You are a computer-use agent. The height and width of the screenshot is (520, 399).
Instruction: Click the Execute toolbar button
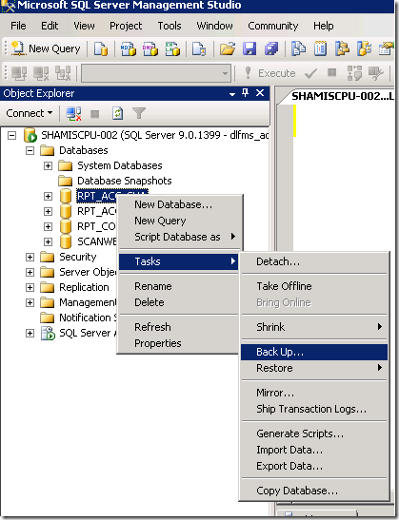(x=269, y=73)
